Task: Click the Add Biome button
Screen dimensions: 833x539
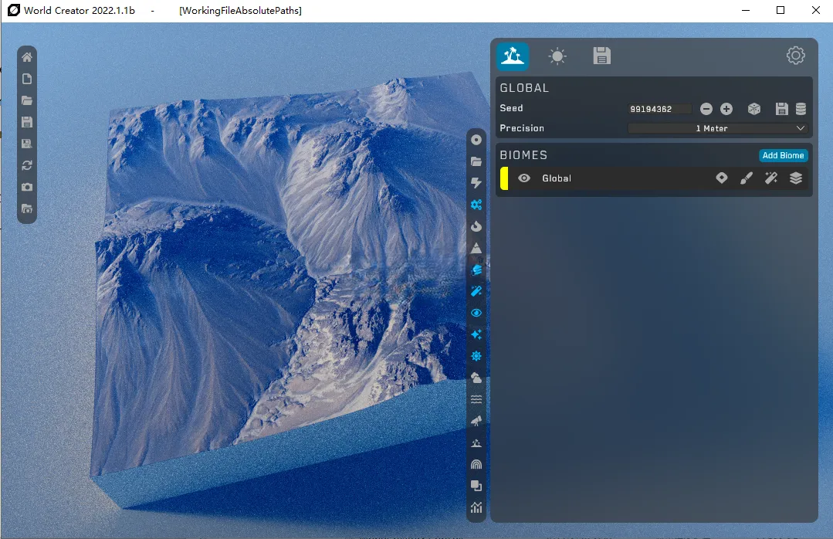Action: pyautogui.click(x=783, y=155)
